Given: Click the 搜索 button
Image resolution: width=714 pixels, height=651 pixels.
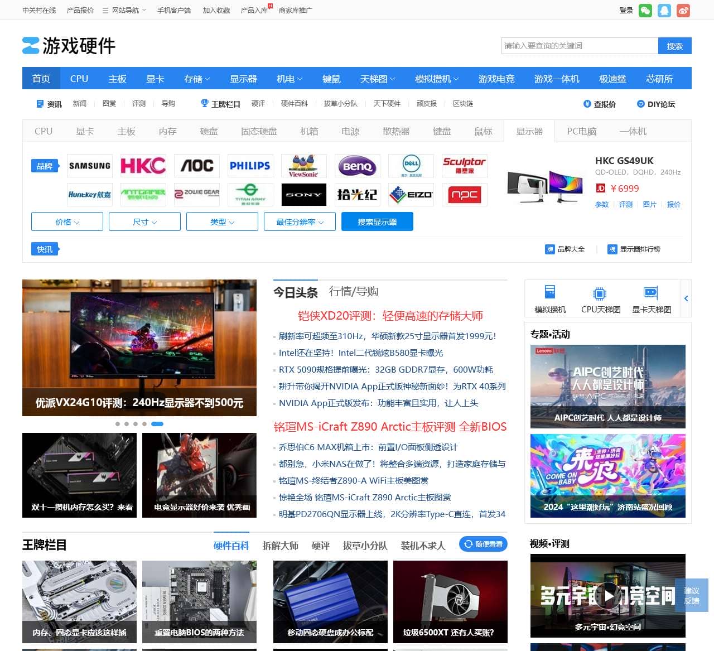Looking at the screenshot, I should point(675,46).
